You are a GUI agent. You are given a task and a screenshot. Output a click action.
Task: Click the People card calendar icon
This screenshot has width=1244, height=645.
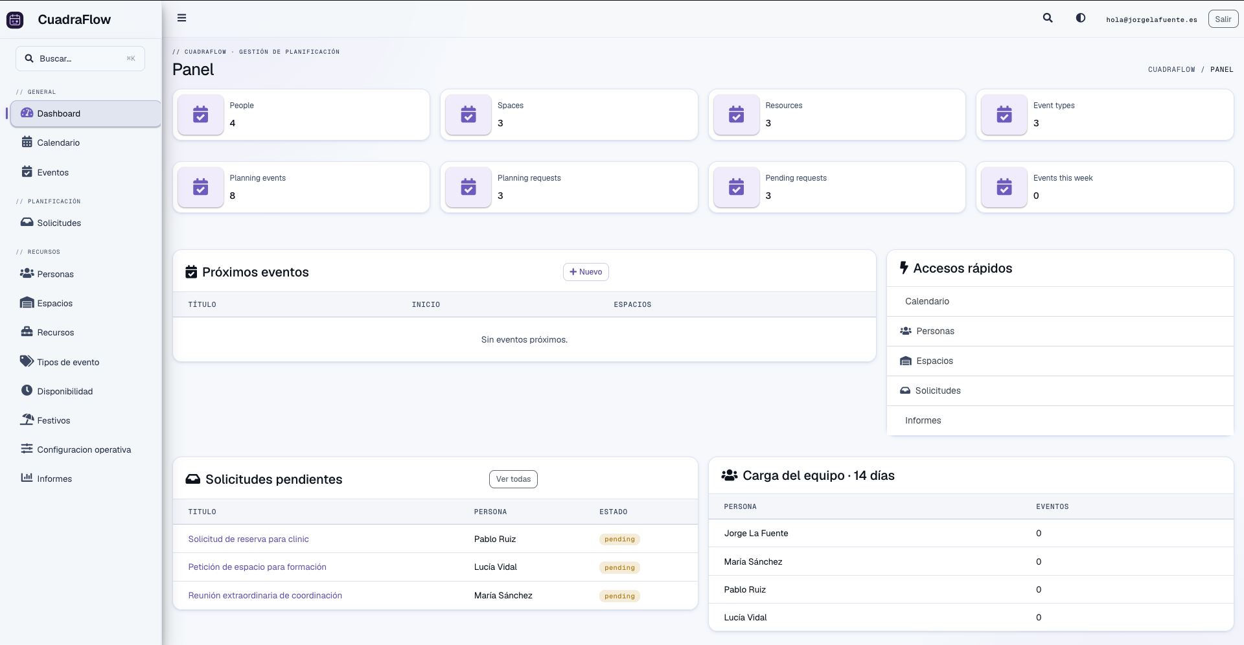coord(201,115)
